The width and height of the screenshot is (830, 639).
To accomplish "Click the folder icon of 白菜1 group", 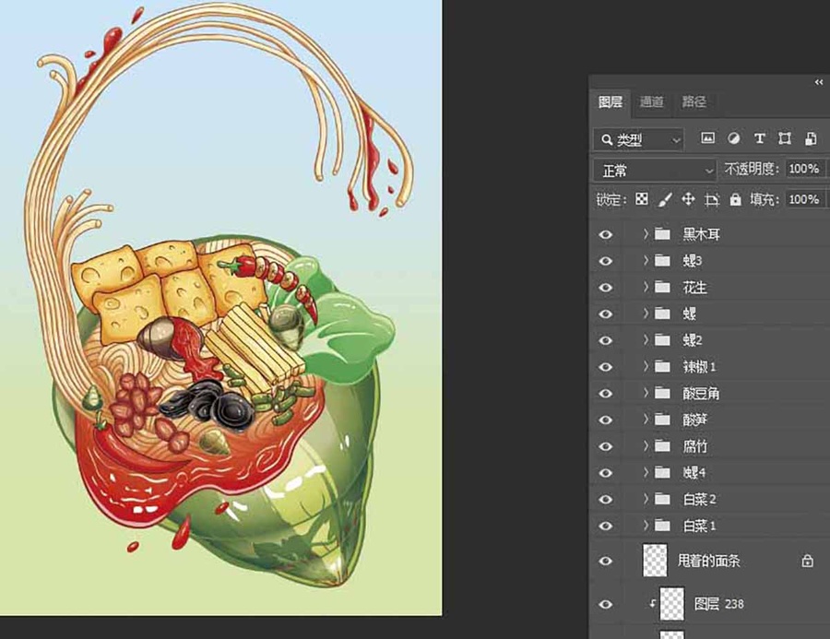I will click(662, 526).
